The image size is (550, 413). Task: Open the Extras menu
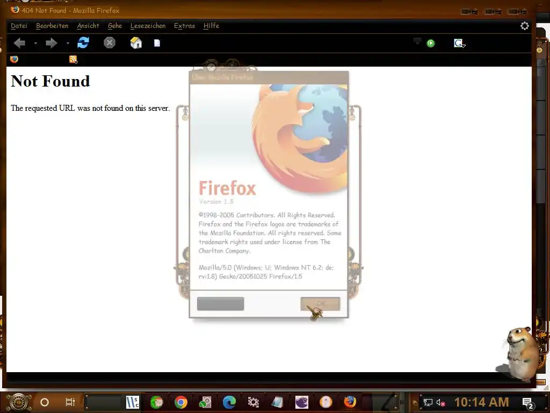(185, 26)
